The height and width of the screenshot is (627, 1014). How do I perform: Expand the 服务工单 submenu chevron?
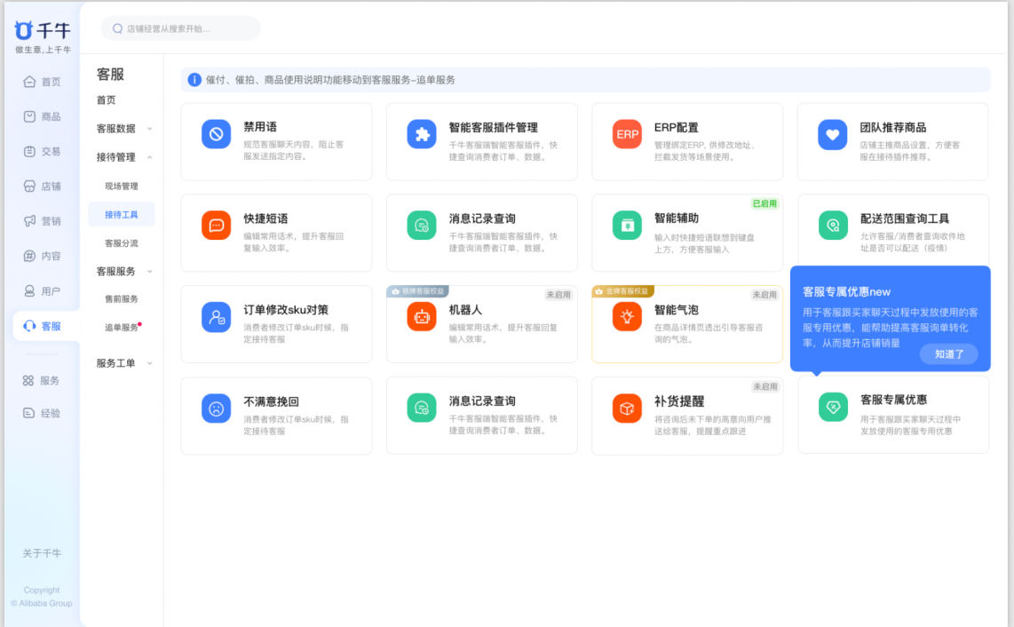click(x=150, y=363)
